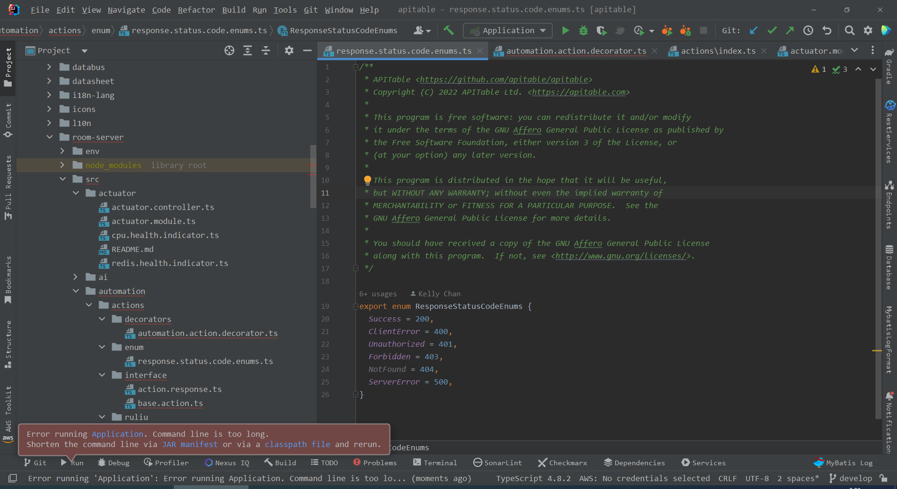The height and width of the screenshot is (489, 897).
Task: Show Git history clock icon
Action: (x=808, y=31)
